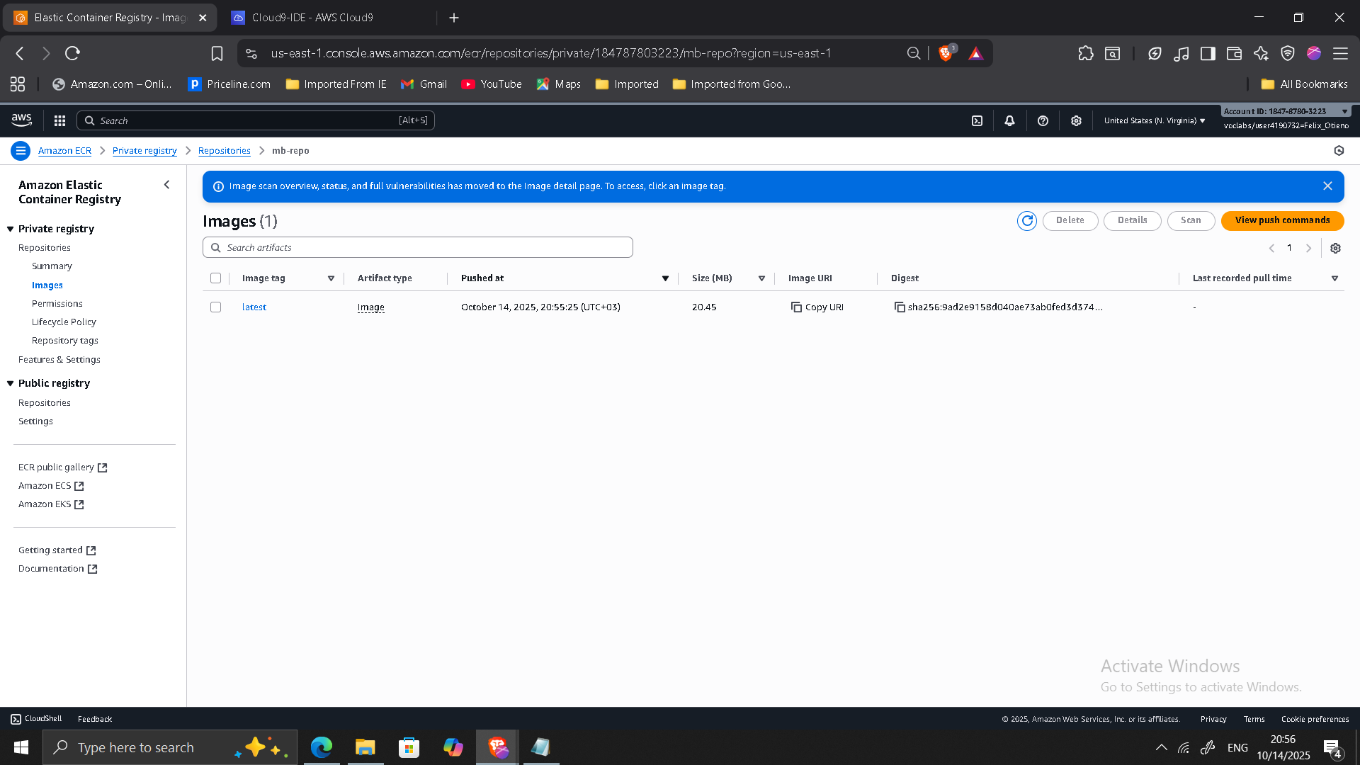Click the notifications bell icon
Screen dimensions: 1360x765
coord(1009,120)
